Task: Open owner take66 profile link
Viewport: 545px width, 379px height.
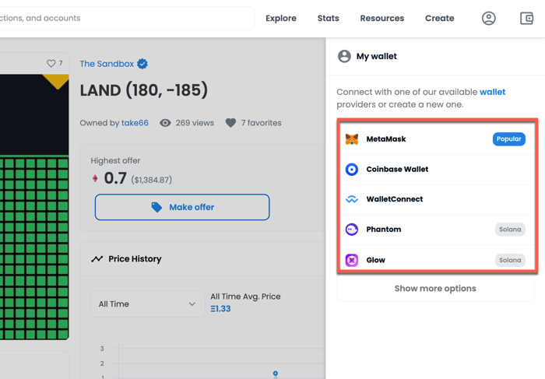Action: click(135, 123)
